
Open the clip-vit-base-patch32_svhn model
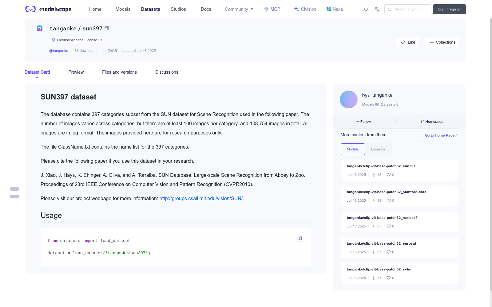379,269
